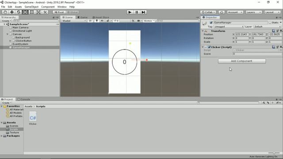The width and height of the screenshot is (283, 159).
Task: Enable the Static checkbox
Action: [270, 23]
